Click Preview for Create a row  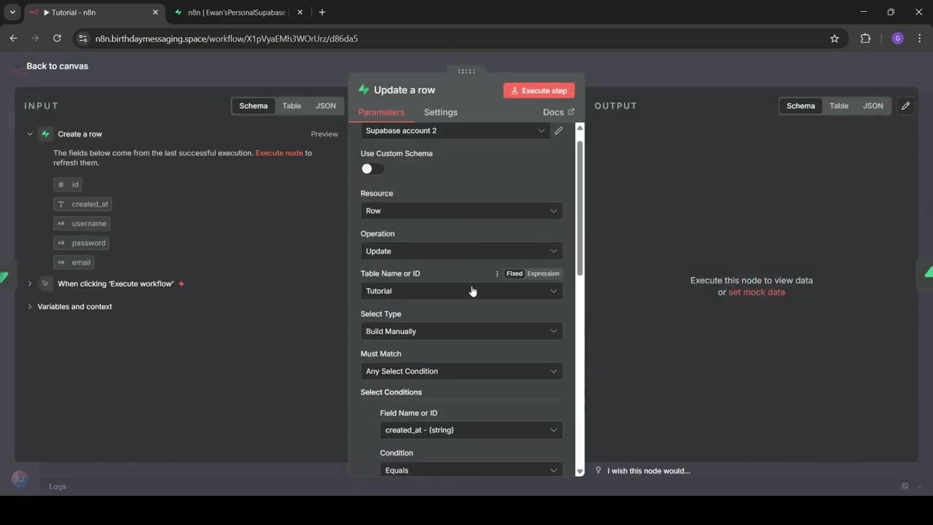pyautogui.click(x=324, y=134)
